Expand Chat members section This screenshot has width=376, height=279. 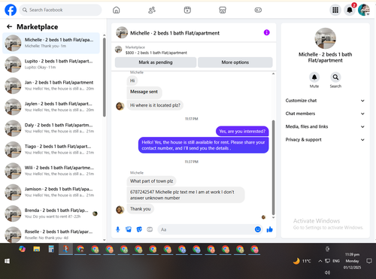point(325,114)
